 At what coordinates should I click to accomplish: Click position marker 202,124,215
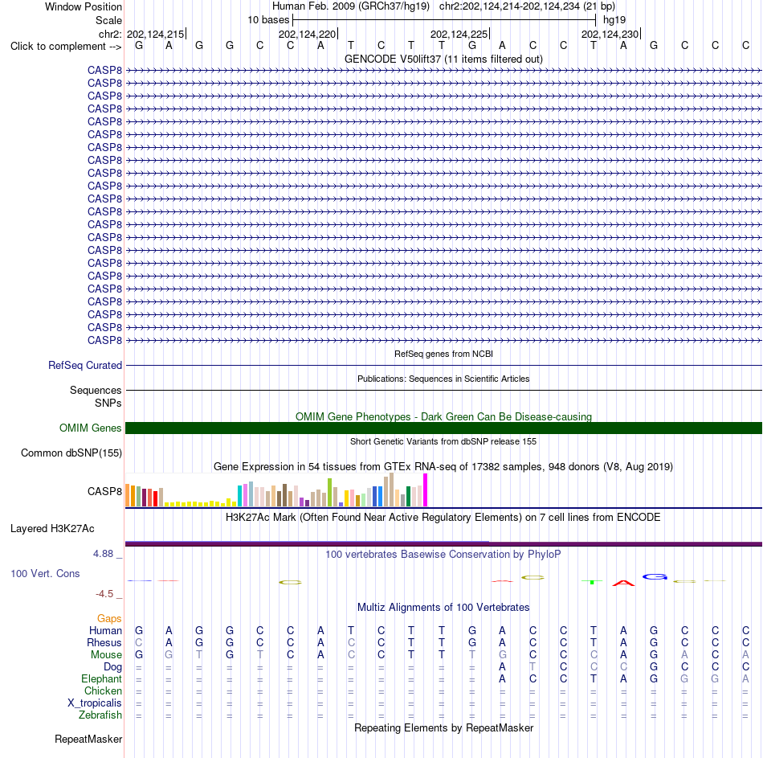coord(156,34)
